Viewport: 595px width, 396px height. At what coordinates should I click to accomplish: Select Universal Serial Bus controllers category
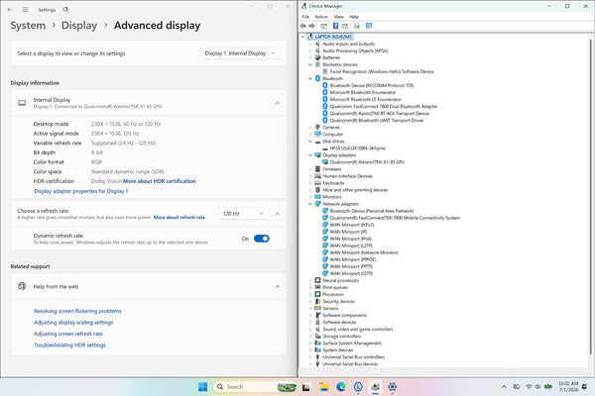[353, 357]
